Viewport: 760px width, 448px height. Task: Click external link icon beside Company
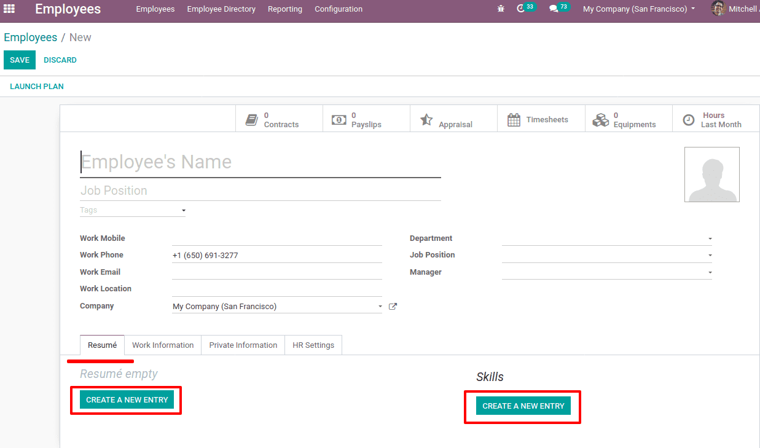click(x=393, y=306)
